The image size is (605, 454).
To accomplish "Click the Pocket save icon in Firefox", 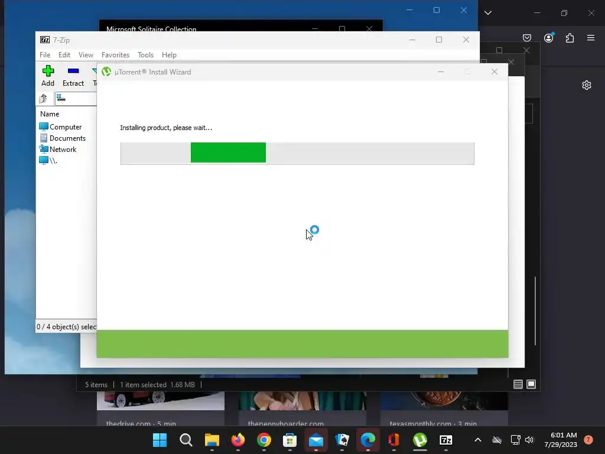I will click(527, 38).
